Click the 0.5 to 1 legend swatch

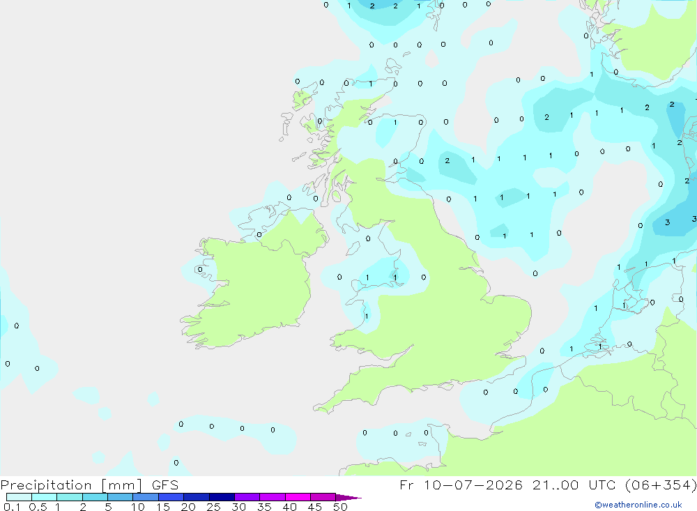click(x=44, y=497)
